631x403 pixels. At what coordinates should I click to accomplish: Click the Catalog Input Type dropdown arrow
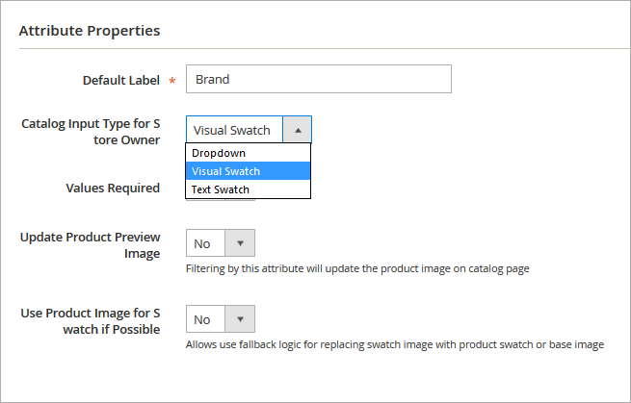tap(298, 130)
